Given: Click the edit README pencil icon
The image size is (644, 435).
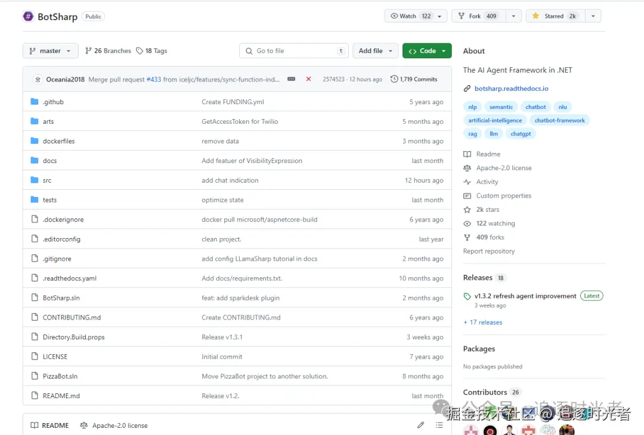Looking at the screenshot, I should pos(420,425).
